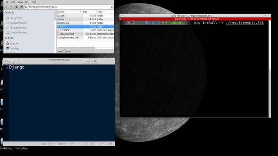Screen dimensions: 278x156
Task: Toggle the INS insert mode indicator
Action: pyautogui.click(x=110, y=143)
